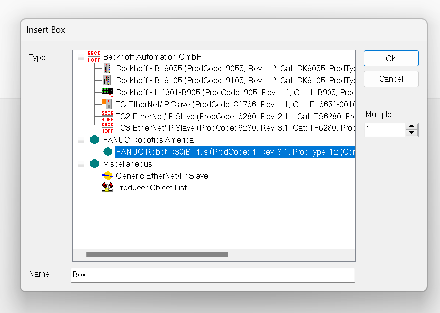The width and height of the screenshot is (440, 313).
Task: Click the Miscellaneous group icon
Action: tap(95, 164)
